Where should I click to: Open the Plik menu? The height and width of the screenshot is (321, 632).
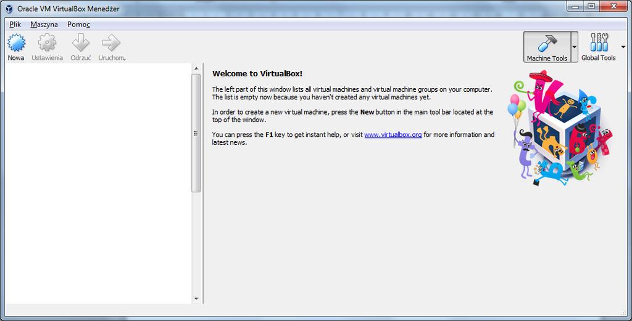[x=15, y=25]
